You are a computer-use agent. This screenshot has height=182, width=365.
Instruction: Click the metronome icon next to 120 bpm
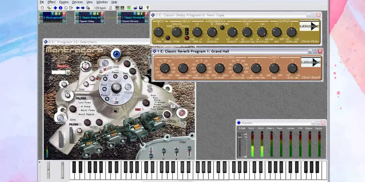click(x=111, y=8)
